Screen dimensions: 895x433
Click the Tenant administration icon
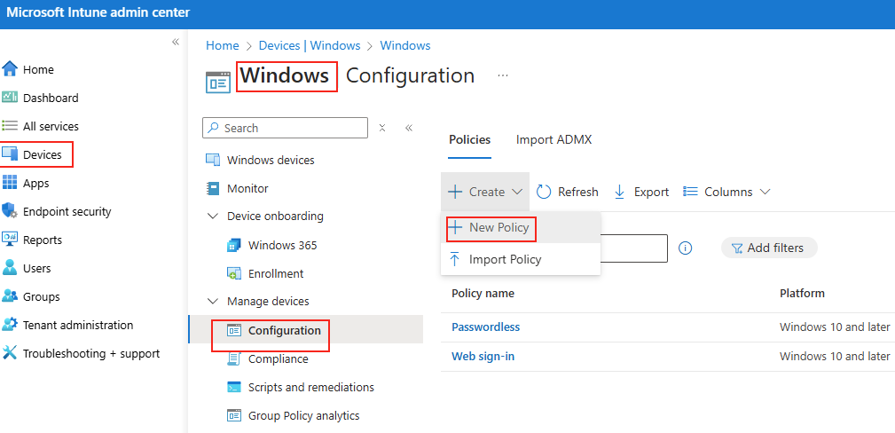10,325
